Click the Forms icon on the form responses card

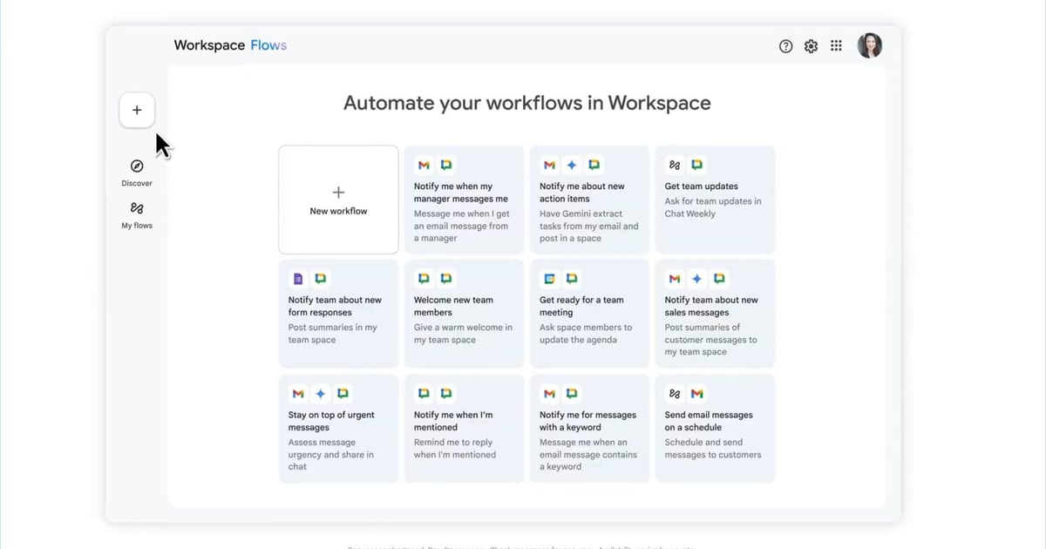(x=298, y=278)
